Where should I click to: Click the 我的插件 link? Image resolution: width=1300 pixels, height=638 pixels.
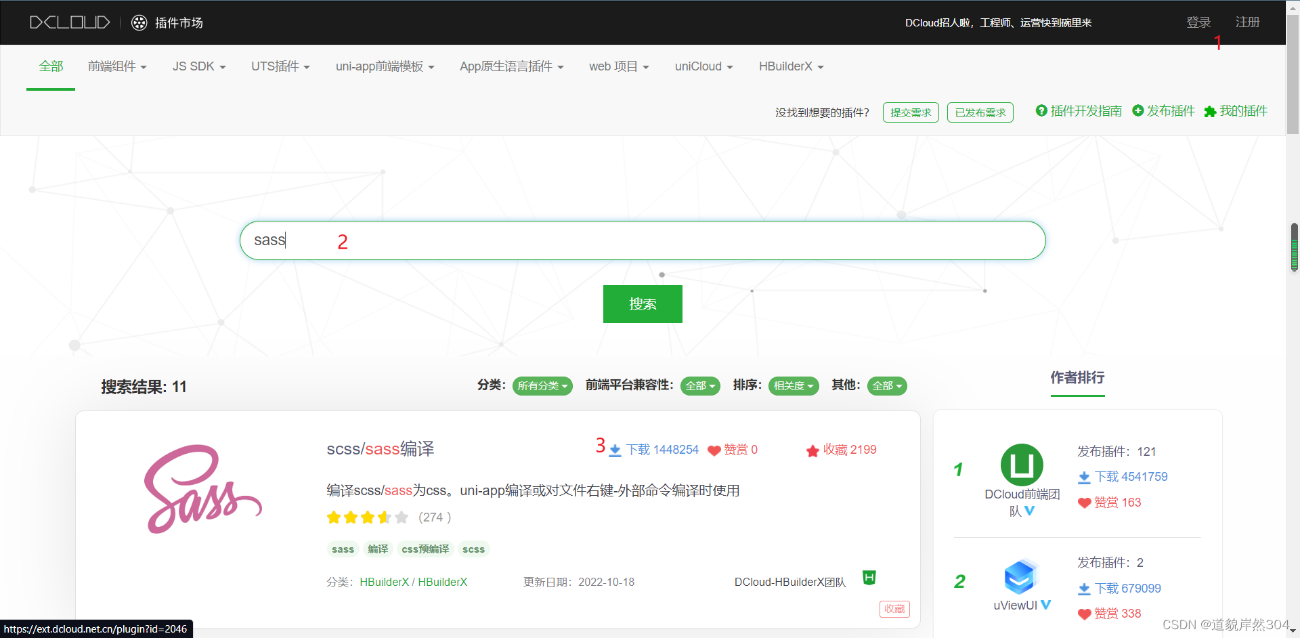[x=1243, y=111]
